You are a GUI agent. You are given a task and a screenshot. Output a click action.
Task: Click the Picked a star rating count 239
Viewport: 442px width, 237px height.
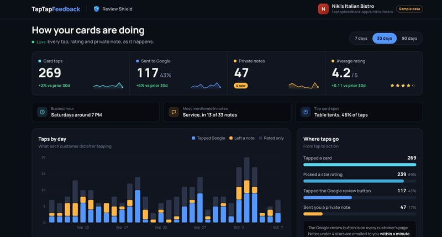pos(402,175)
